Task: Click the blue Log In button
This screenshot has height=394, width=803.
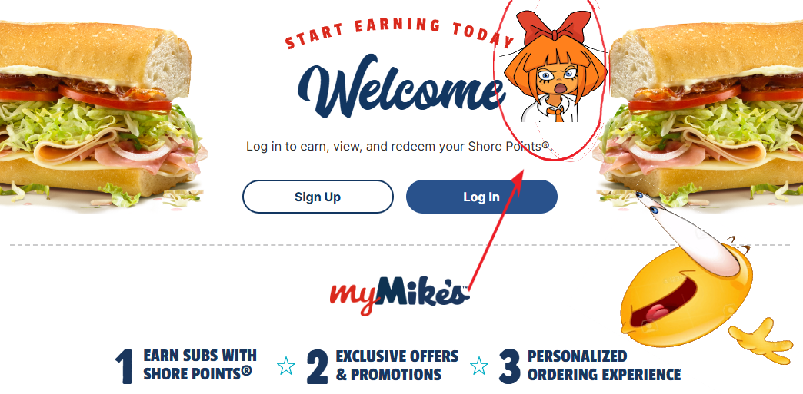Action: [x=481, y=197]
